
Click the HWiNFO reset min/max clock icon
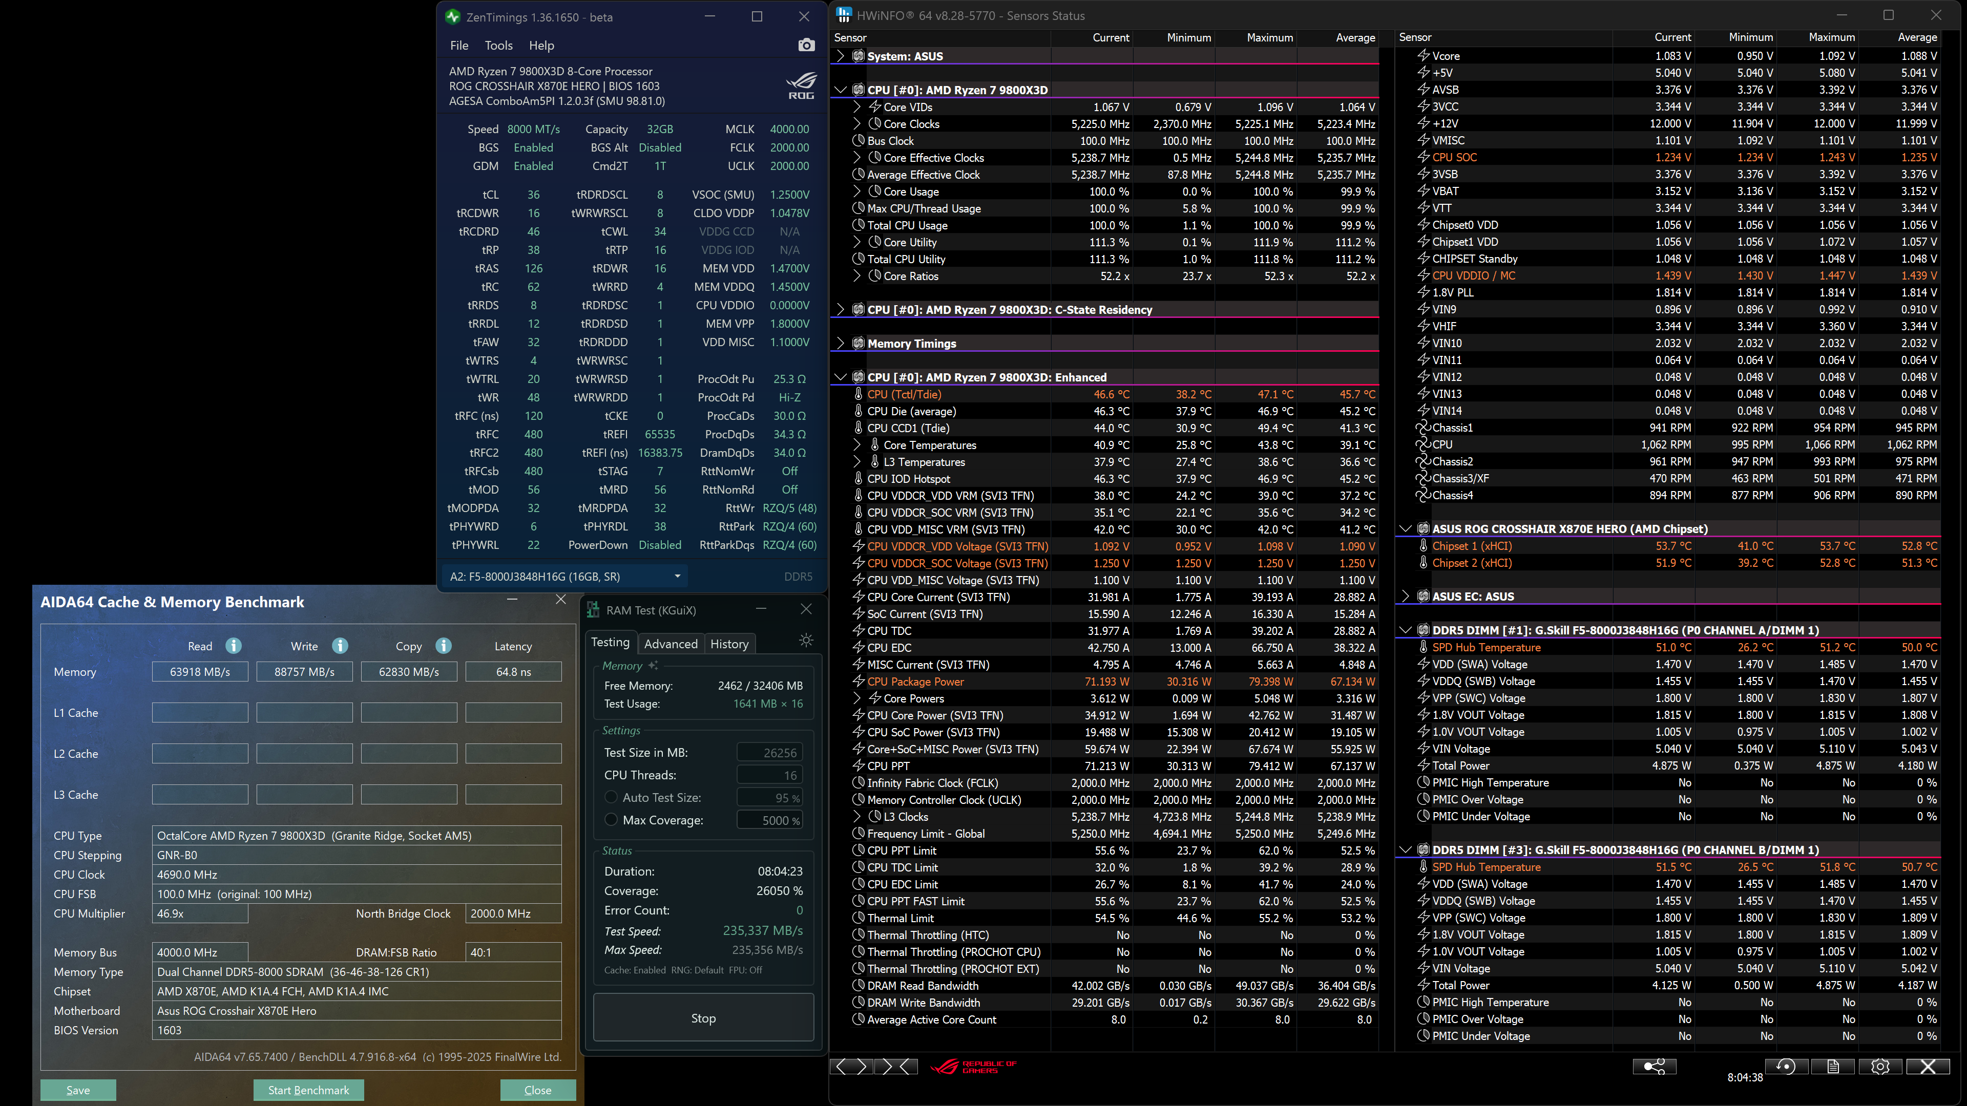1785,1066
